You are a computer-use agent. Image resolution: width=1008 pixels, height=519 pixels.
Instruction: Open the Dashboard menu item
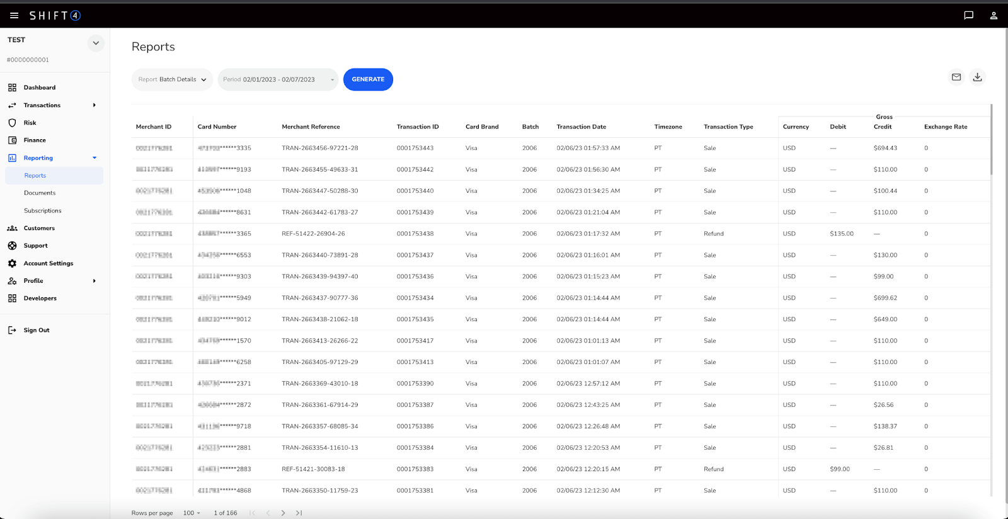pyautogui.click(x=39, y=88)
